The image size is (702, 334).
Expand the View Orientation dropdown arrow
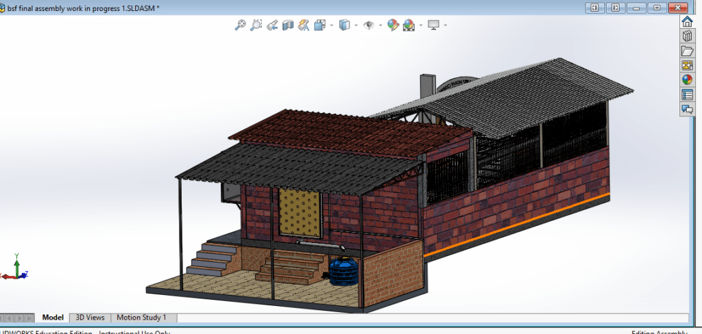coord(332,26)
